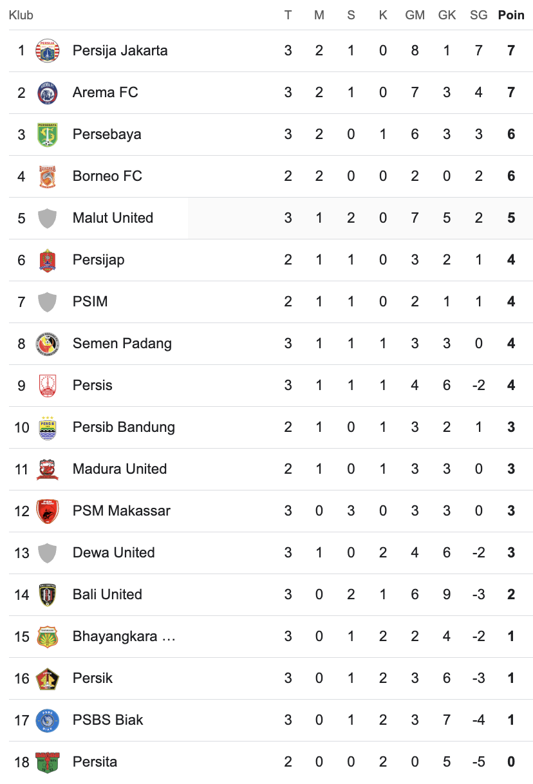Open the Malut United team link
The height and width of the screenshot is (784, 533).
(x=113, y=218)
